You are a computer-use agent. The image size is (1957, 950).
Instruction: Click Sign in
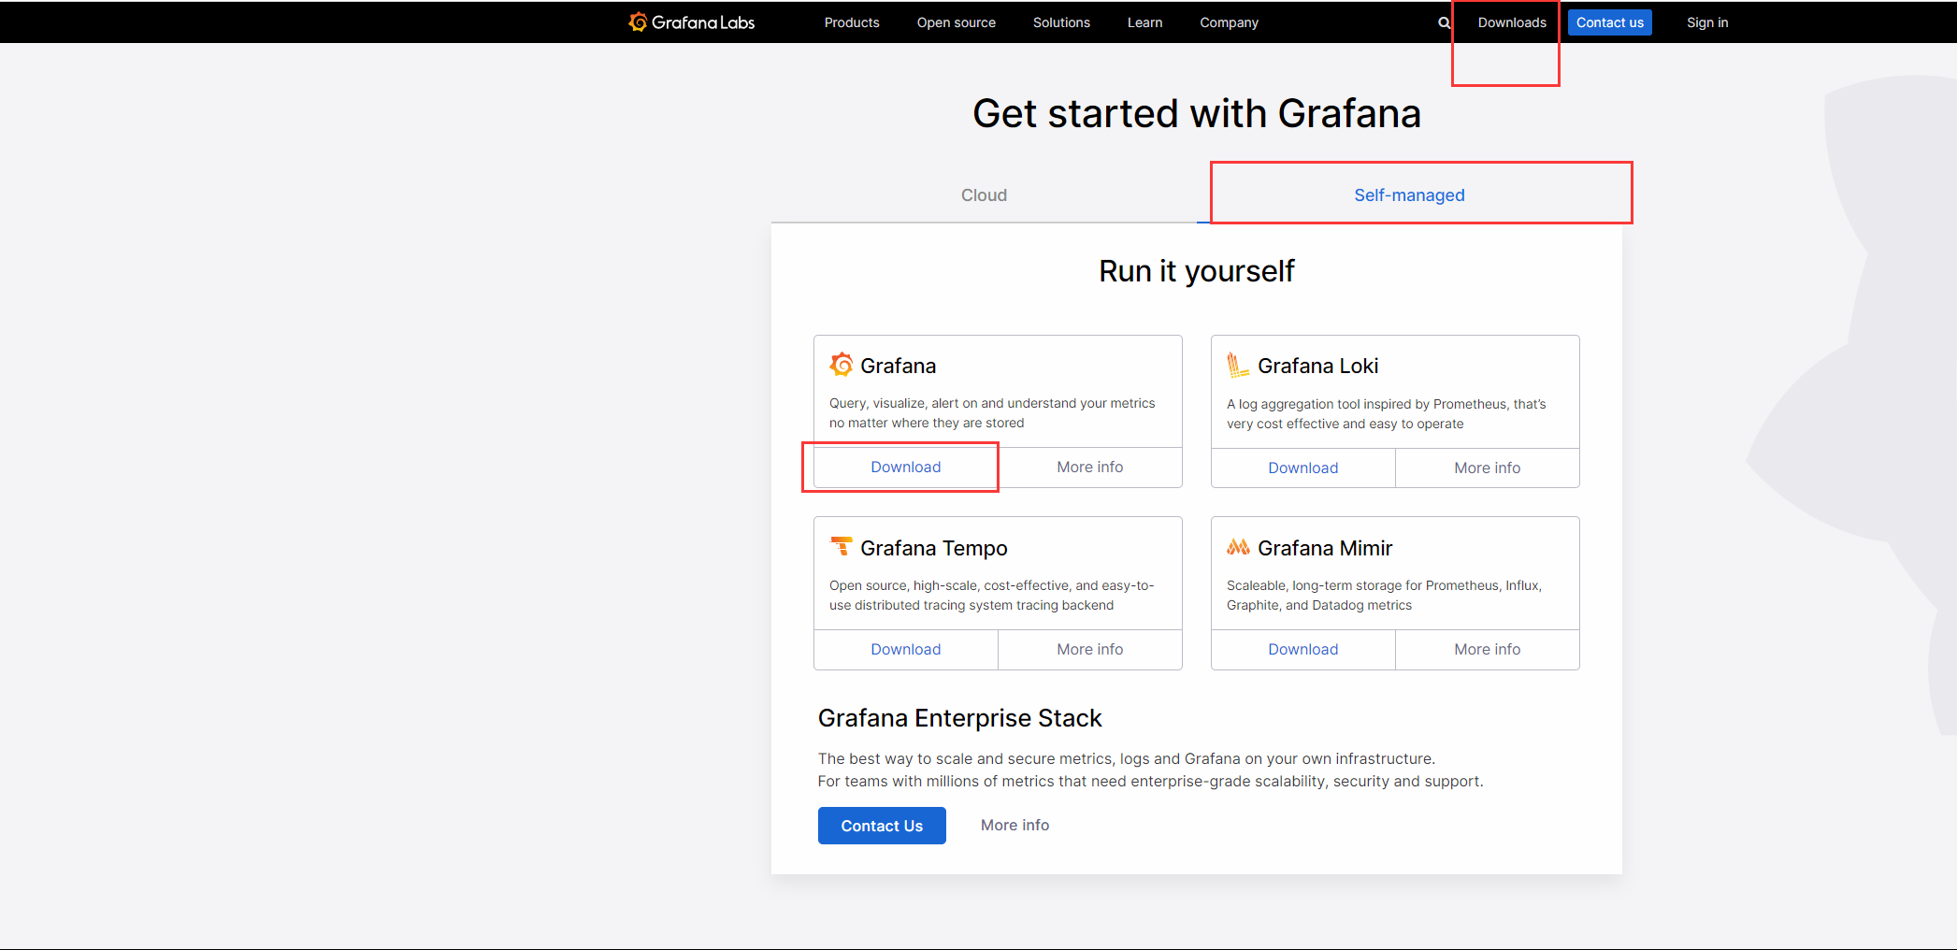pos(1707,22)
